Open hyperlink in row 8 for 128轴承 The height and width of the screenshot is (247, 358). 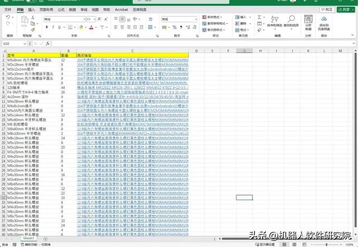click(x=133, y=88)
